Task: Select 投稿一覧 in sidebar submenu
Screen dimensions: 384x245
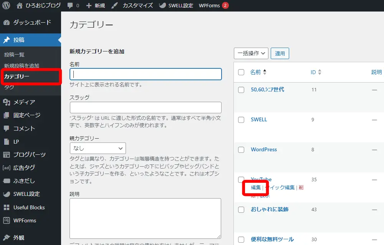Action: coord(14,55)
